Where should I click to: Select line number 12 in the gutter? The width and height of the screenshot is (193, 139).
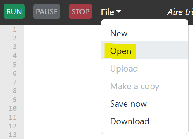(13, 126)
